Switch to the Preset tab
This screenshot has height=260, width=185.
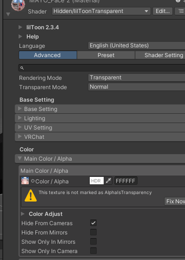point(106,55)
